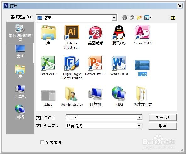
Task: Click into the 文件名 input field
Action: pyautogui.click(x=101, y=117)
